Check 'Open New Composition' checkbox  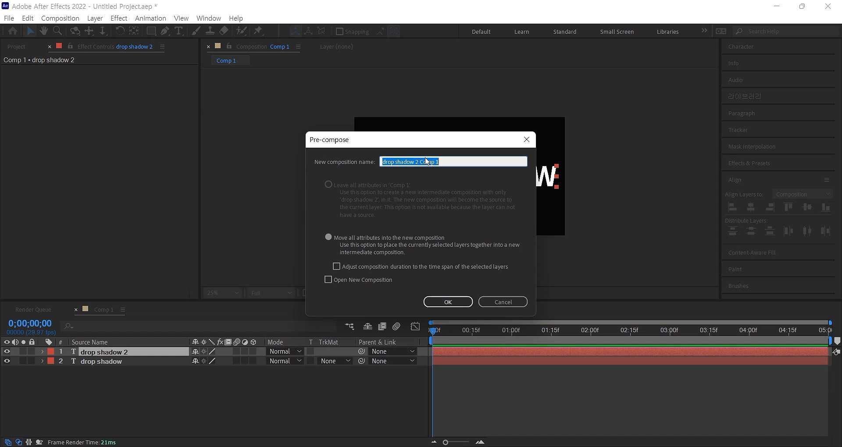[x=328, y=280]
